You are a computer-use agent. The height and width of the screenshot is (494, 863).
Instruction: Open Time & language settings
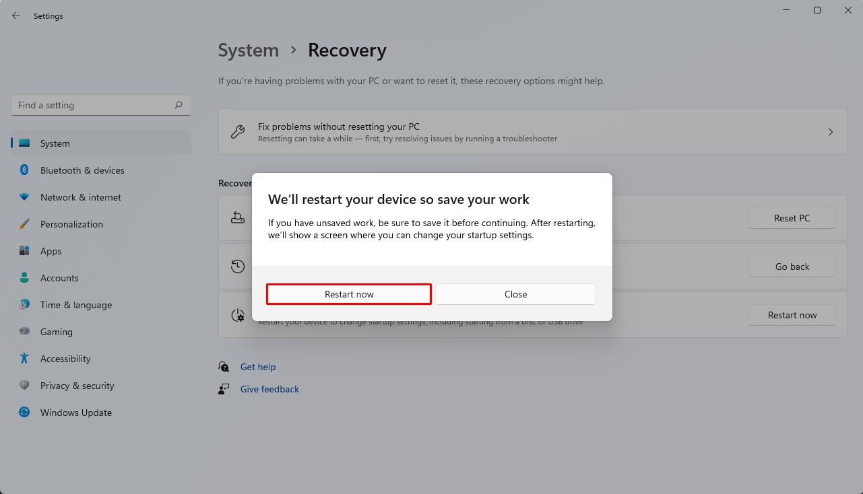(x=75, y=305)
